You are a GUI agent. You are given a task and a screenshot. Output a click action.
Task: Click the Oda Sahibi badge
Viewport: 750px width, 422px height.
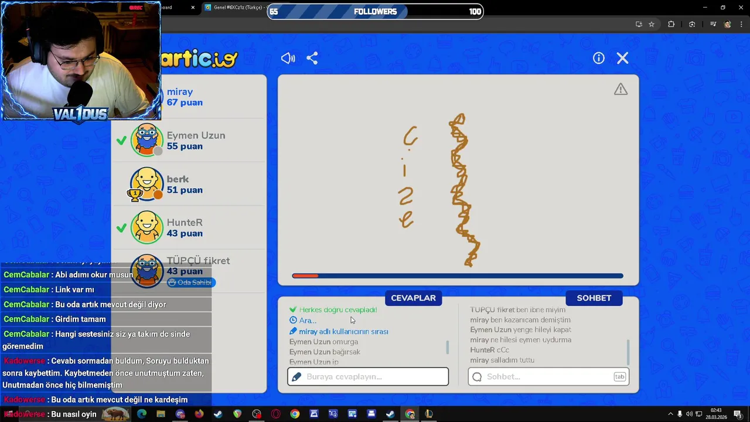pos(191,283)
